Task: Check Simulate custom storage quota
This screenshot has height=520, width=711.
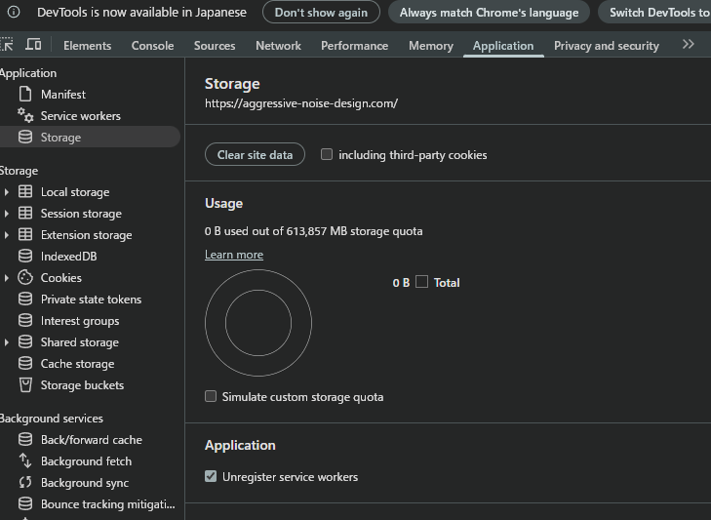Action: [x=211, y=397]
